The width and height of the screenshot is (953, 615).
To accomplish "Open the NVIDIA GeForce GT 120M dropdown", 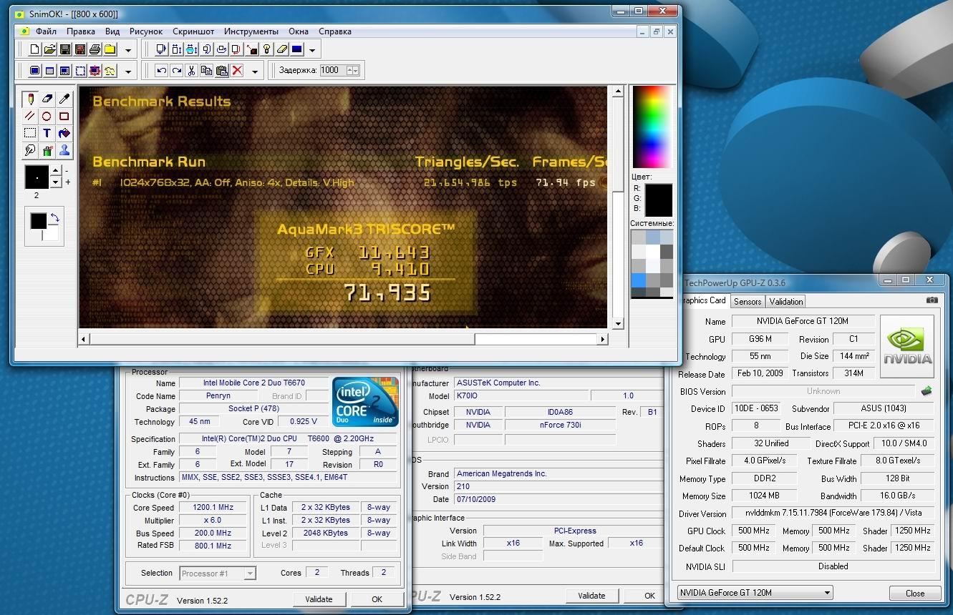I will (827, 593).
